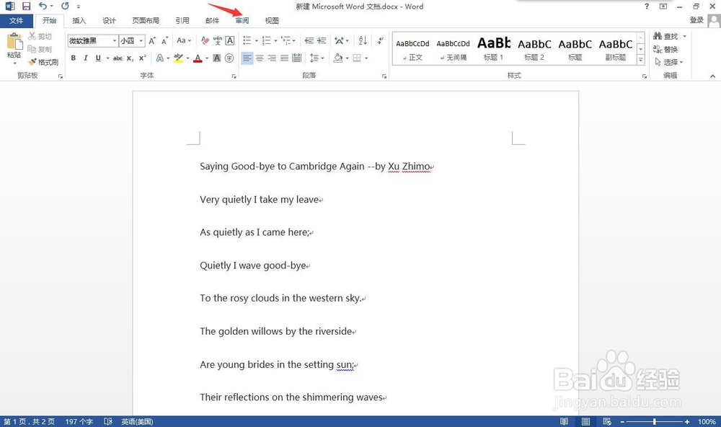Click the Shrink Font icon
Viewport: 721px width, 427px height.
pyautogui.click(x=164, y=40)
